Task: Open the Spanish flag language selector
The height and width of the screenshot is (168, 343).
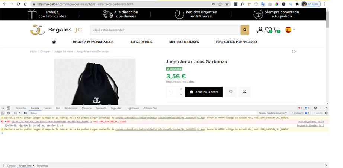Action: point(290,30)
